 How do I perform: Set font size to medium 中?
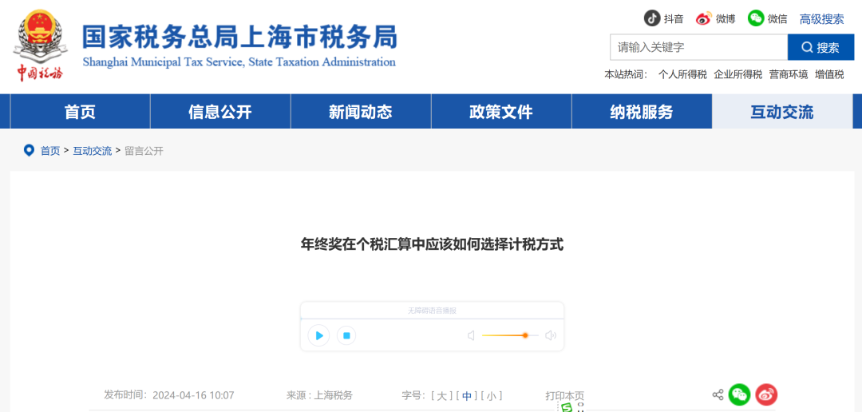coord(467,395)
